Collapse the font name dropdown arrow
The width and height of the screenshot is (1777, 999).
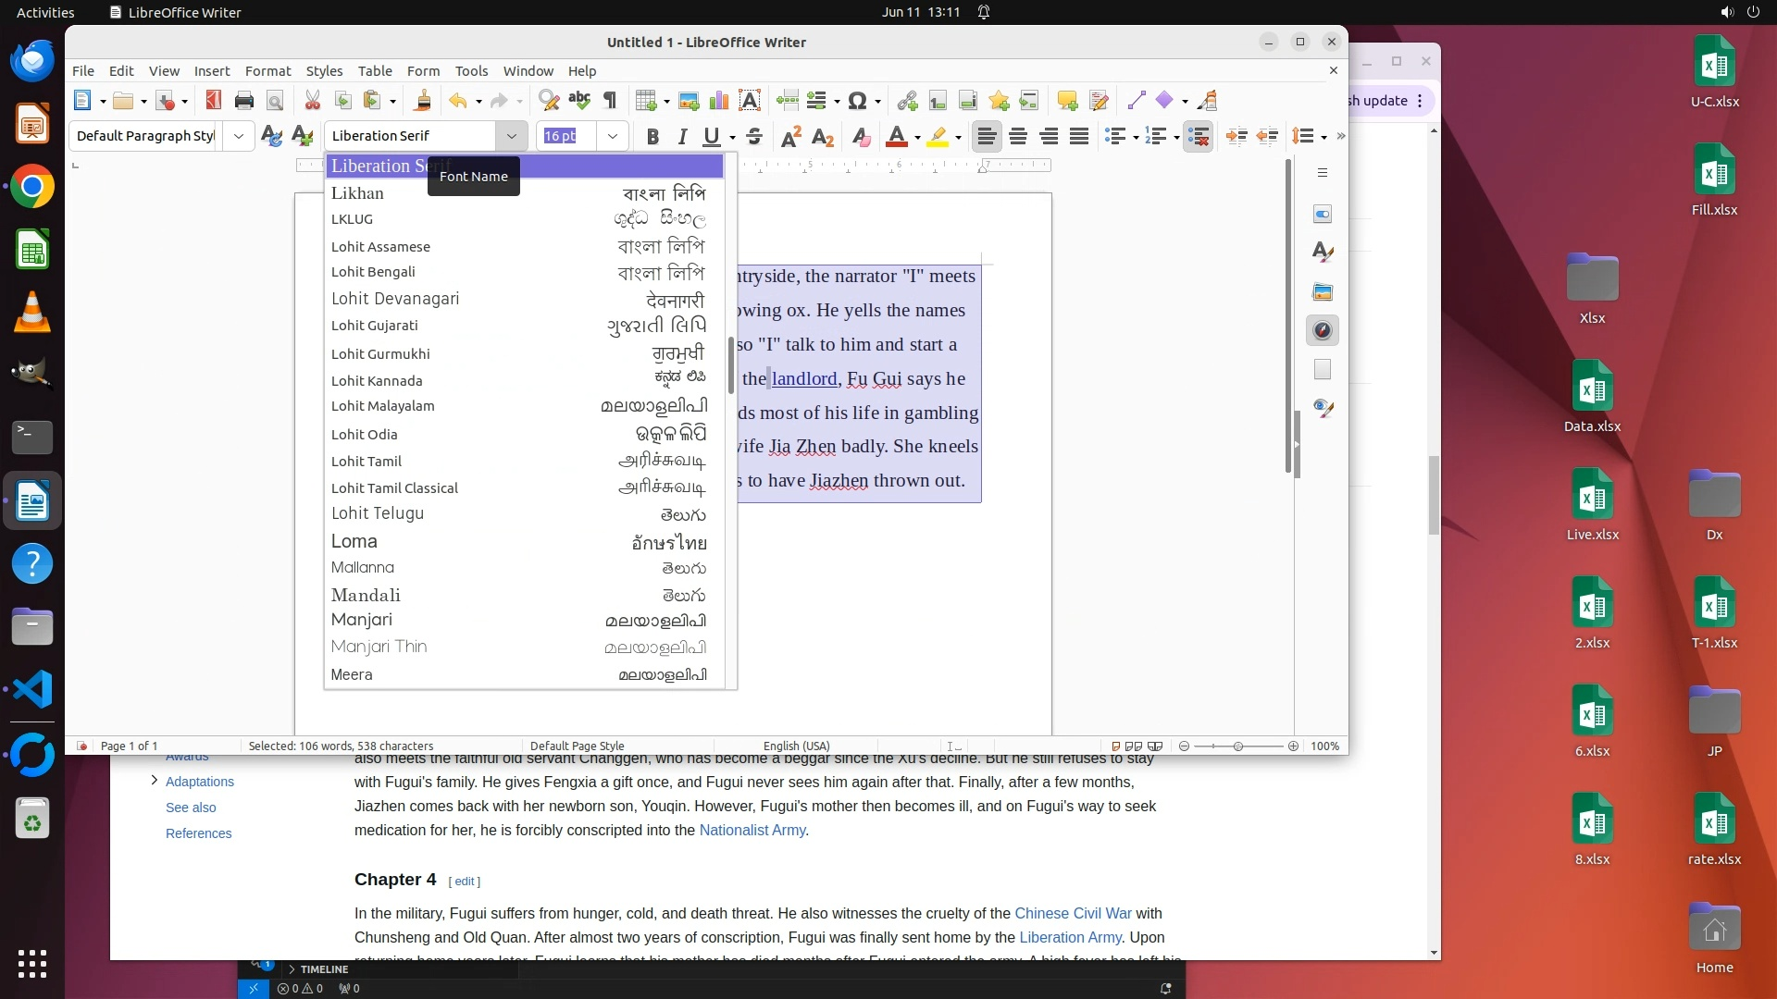coord(511,136)
